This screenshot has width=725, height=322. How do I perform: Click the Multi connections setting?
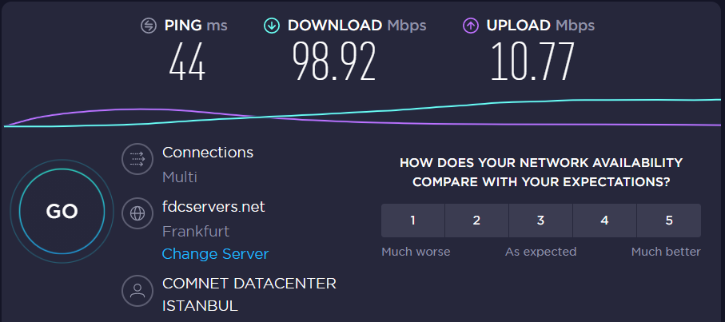180,177
